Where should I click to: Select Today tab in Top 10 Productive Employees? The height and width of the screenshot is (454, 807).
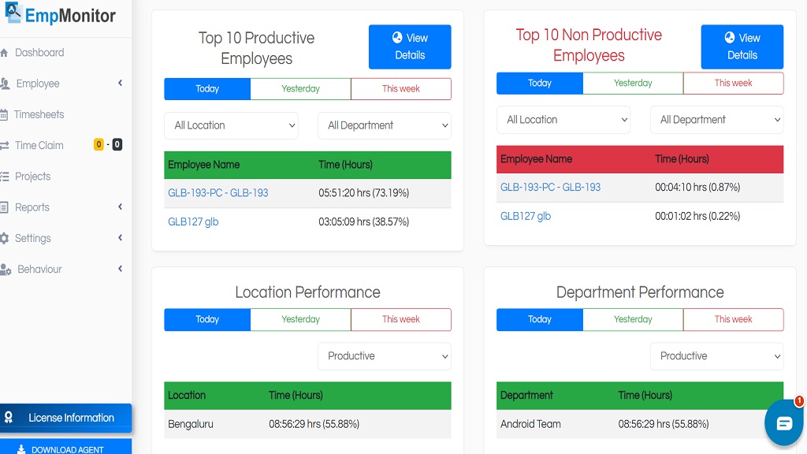207,89
